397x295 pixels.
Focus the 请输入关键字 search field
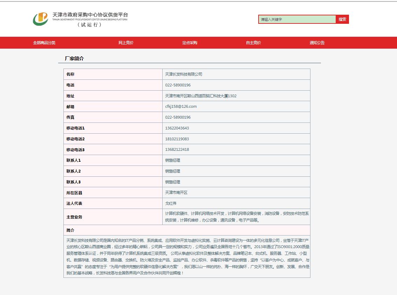click(x=297, y=20)
